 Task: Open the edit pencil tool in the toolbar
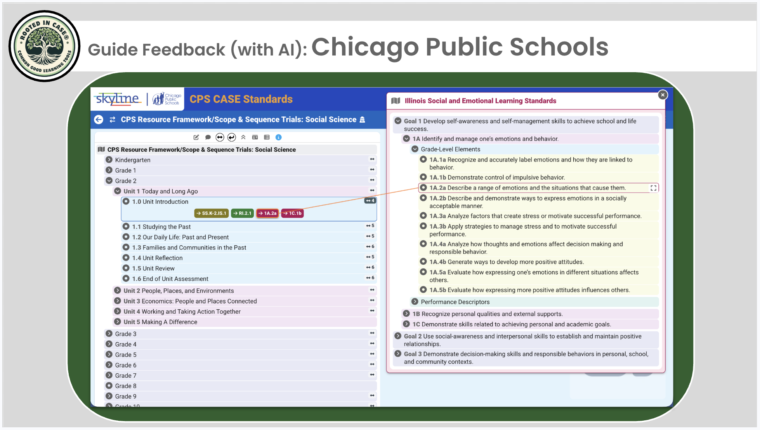pos(196,137)
